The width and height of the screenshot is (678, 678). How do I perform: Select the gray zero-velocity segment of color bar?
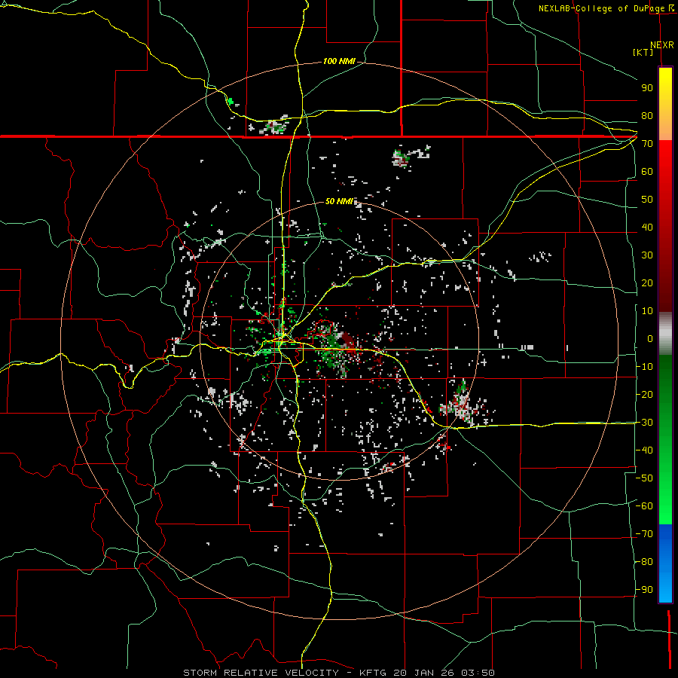tap(665, 334)
